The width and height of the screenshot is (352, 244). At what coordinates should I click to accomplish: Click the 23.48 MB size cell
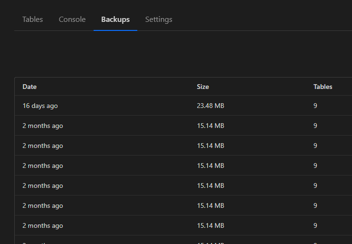click(210, 106)
